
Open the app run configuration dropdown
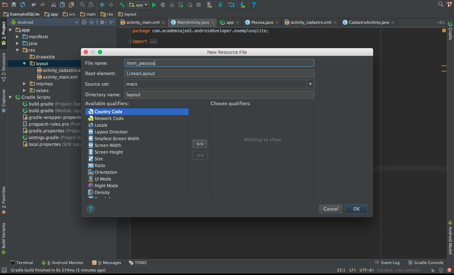tap(139, 5)
